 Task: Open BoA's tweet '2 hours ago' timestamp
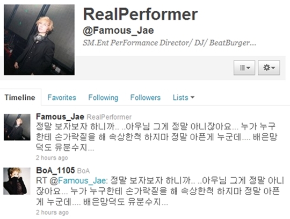pos(52,213)
